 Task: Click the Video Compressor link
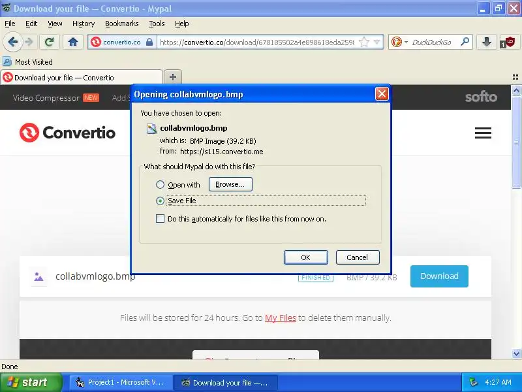tap(46, 97)
